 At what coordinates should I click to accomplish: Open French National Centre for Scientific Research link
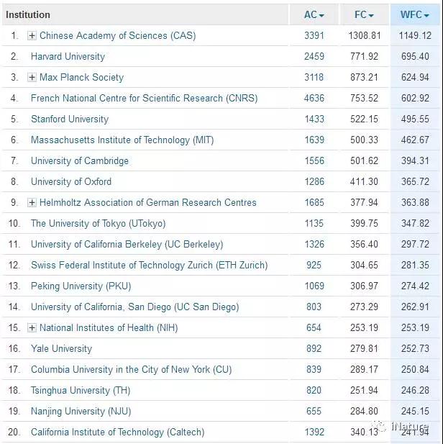pyautogui.click(x=144, y=98)
